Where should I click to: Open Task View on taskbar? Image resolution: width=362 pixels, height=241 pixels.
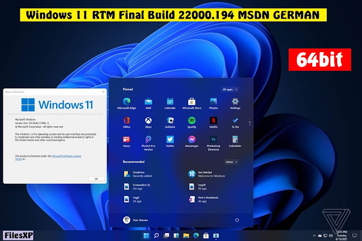166,235
